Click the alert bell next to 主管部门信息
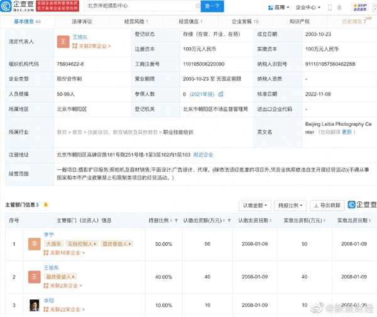This screenshot has width=377, height=317. coord(46,205)
